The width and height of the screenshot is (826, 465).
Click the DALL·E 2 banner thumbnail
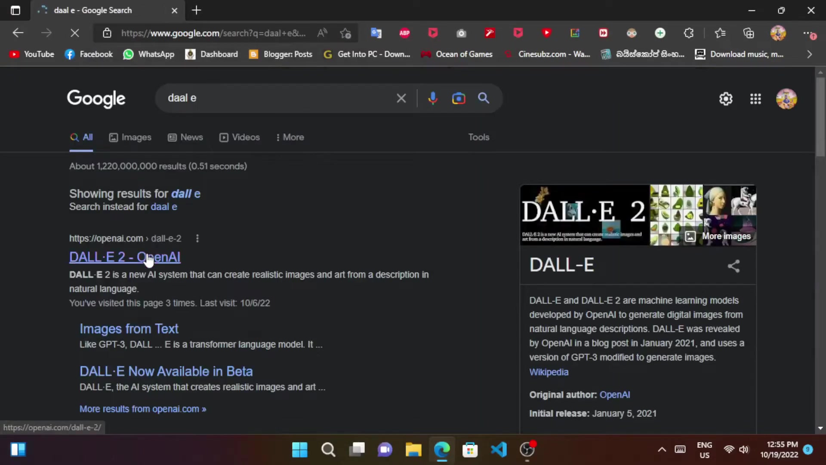click(585, 215)
